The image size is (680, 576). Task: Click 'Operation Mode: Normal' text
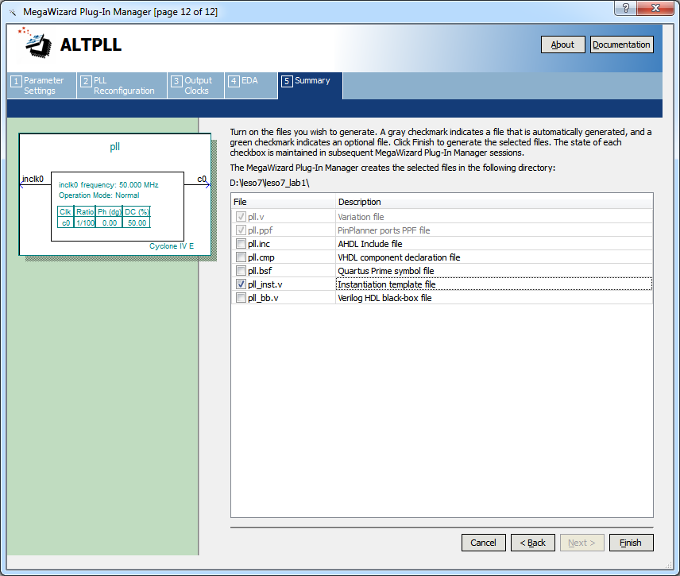(99, 195)
